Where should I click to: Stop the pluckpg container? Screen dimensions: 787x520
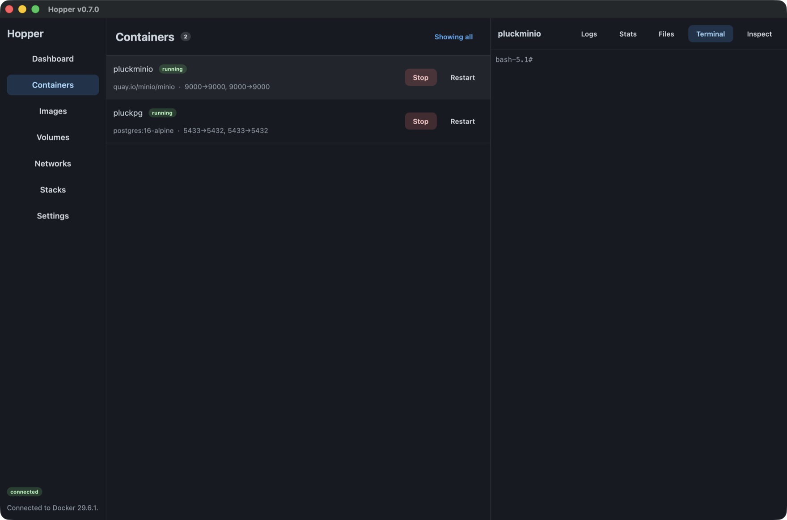pos(420,121)
